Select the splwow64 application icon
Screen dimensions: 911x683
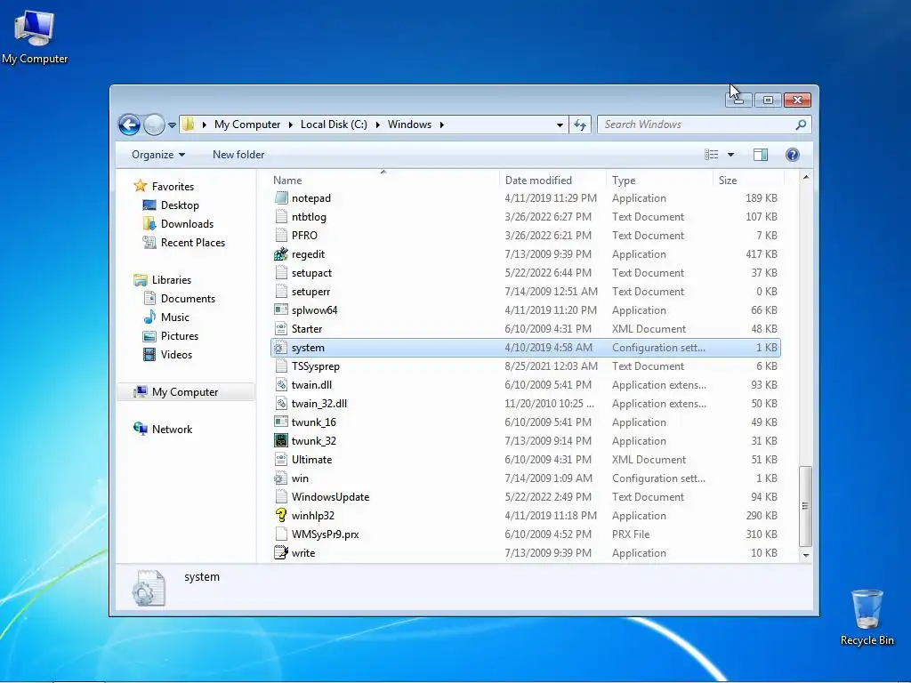pos(280,310)
